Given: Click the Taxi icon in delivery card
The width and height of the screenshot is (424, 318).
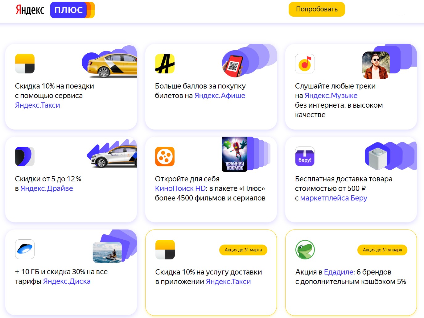Looking at the screenshot, I should [x=165, y=250].
